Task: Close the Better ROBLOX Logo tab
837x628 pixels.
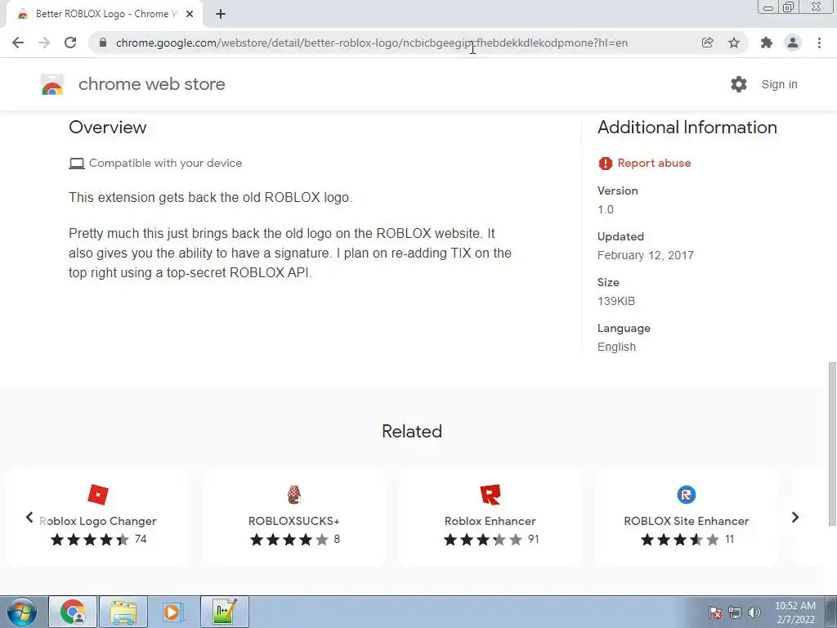Action: click(x=190, y=14)
